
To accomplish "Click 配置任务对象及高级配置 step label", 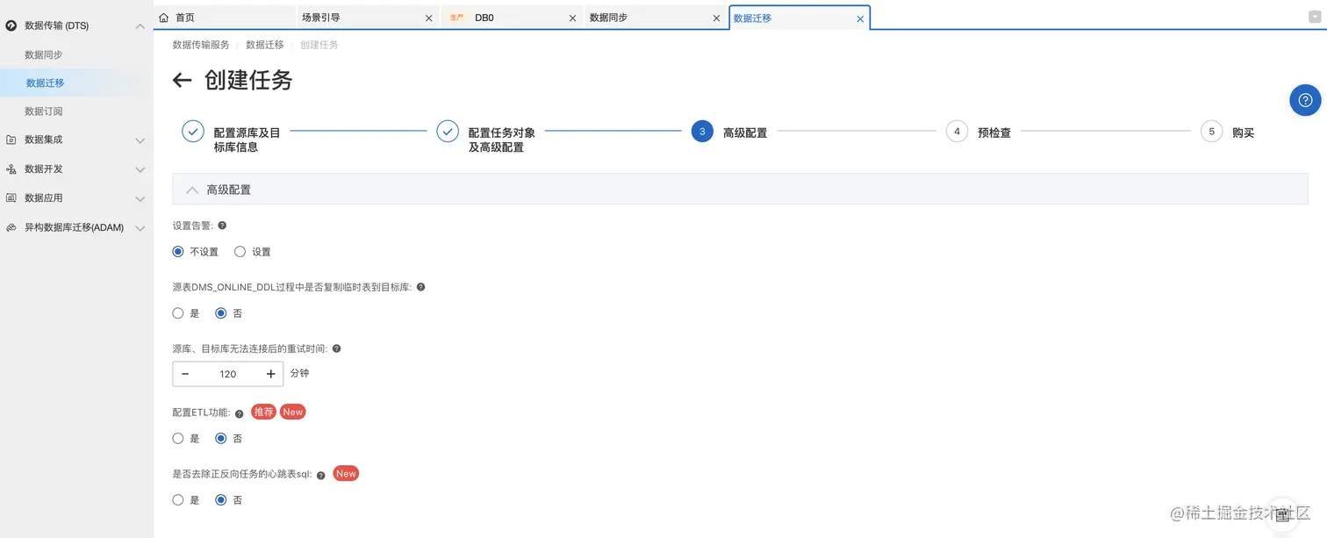I will 502,140.
